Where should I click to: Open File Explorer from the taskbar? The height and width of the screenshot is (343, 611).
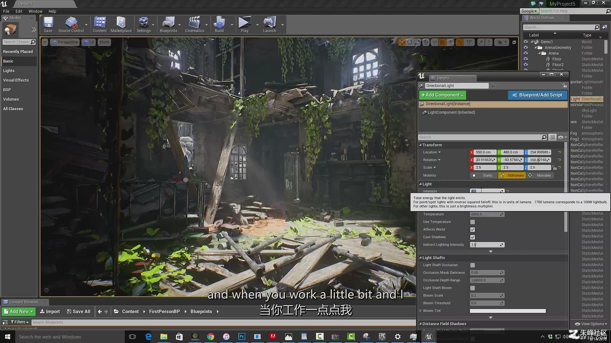(164, 336)
